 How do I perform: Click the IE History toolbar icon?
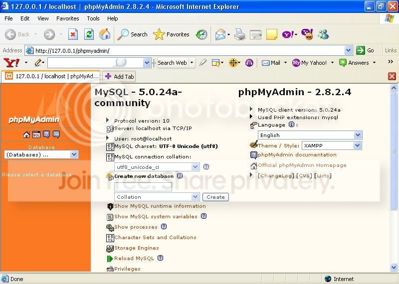click(x=201, y=34)
